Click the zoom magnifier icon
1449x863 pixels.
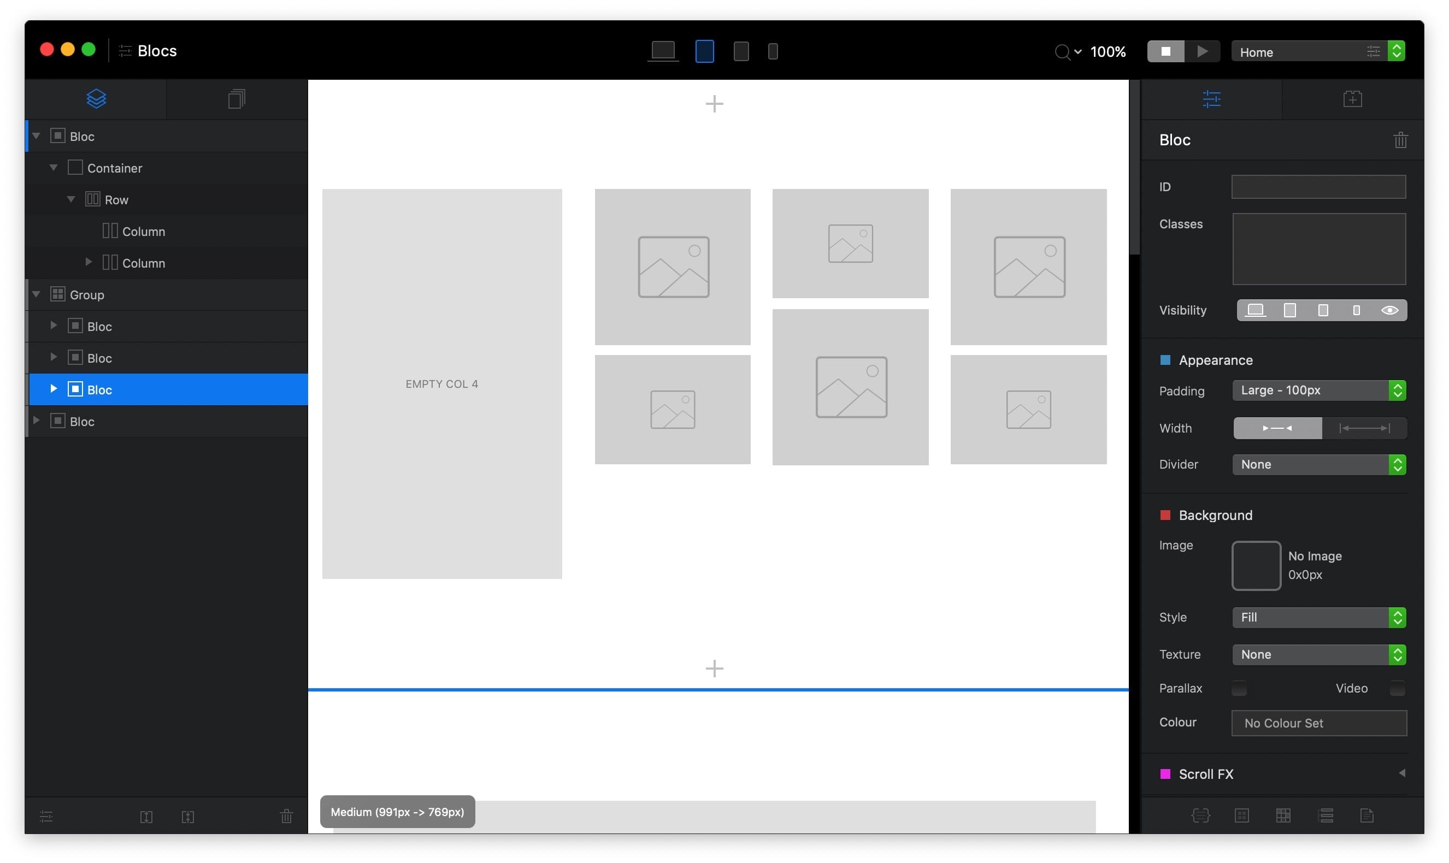tap(1062, 52)
